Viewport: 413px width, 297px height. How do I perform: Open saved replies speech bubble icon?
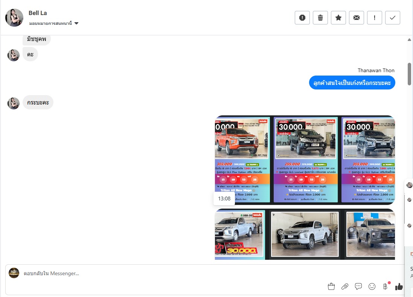tap(358, 287)
